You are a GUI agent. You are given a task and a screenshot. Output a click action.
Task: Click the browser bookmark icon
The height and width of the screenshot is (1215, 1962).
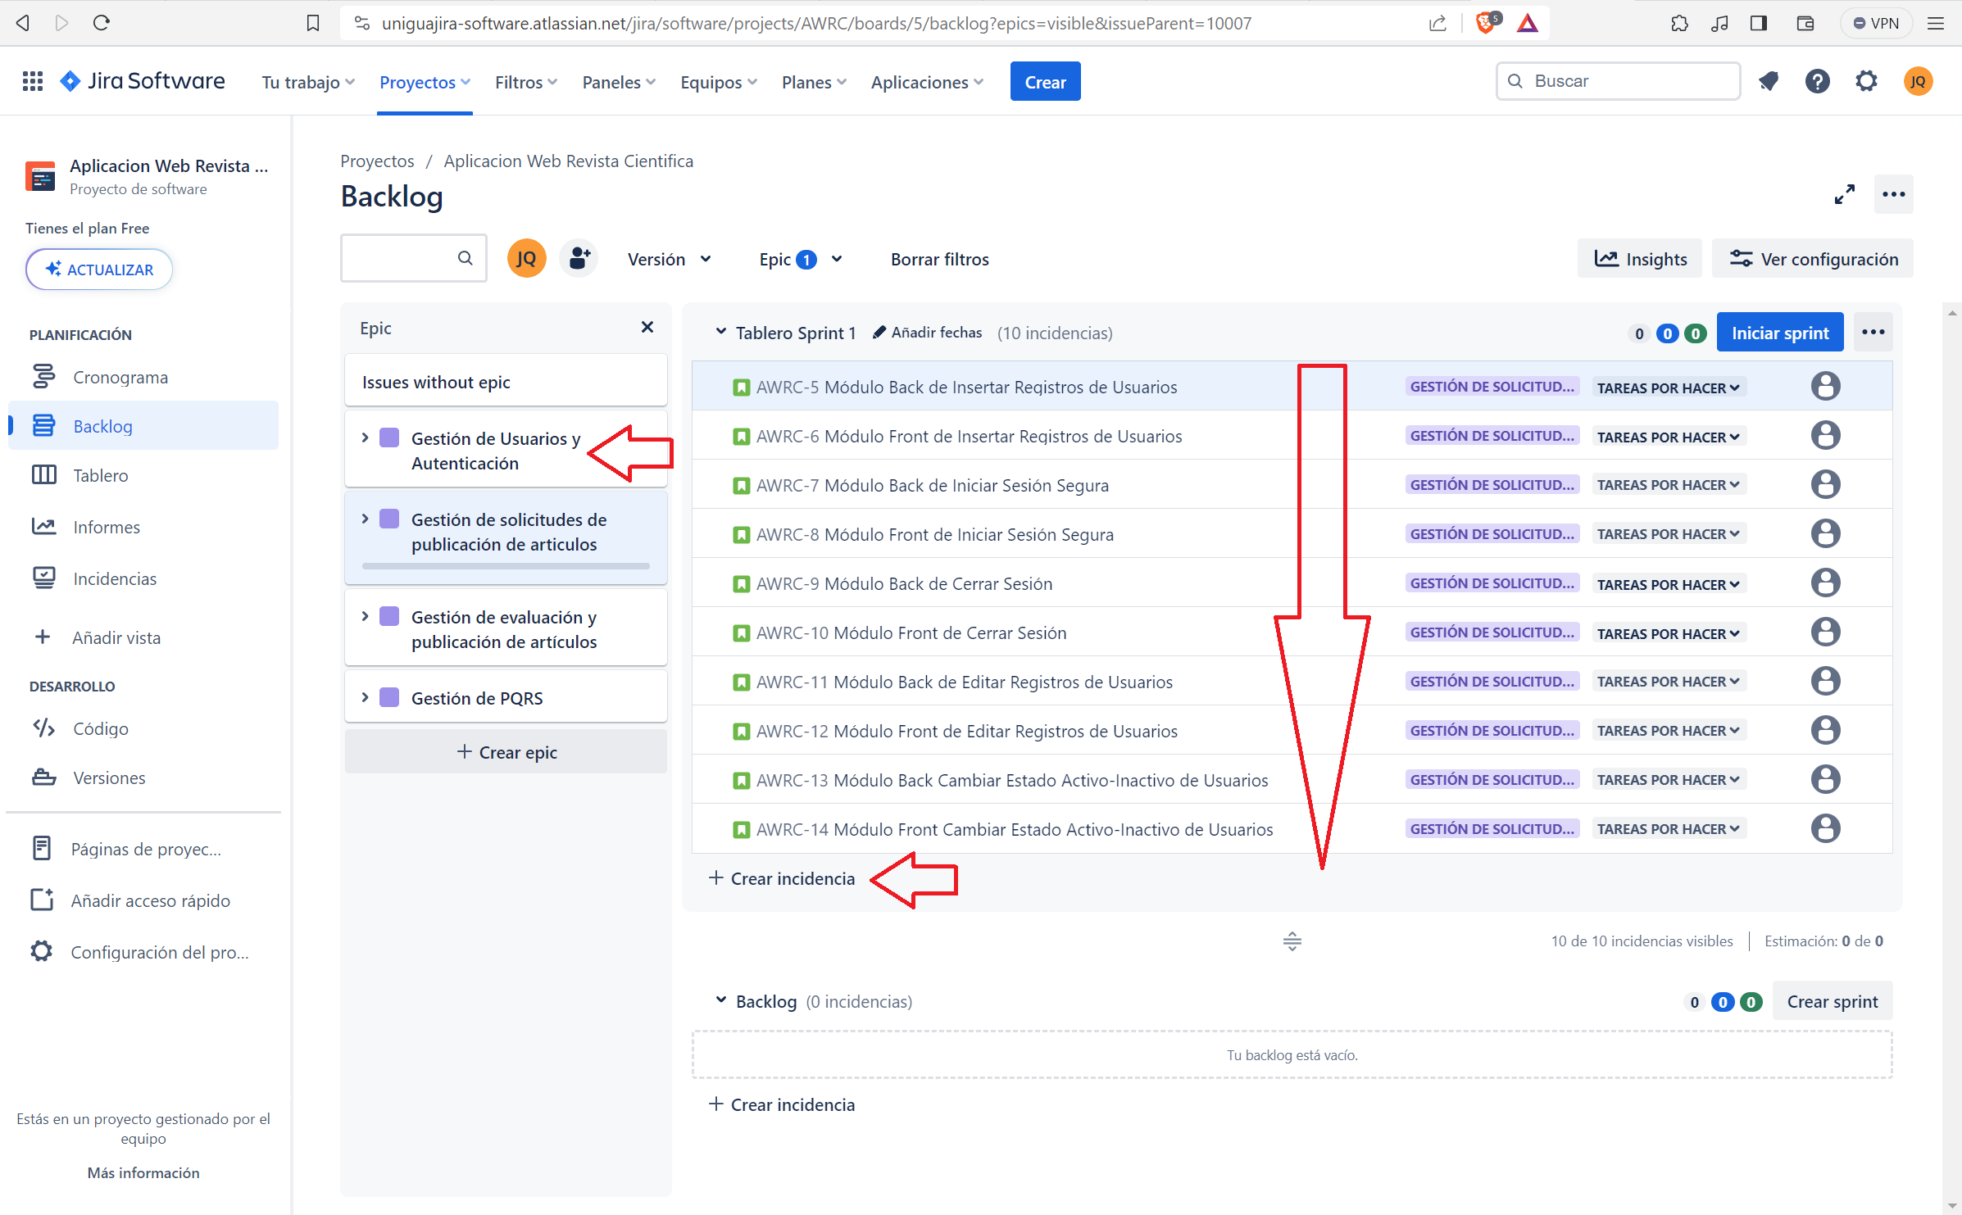(x=312, y=23)
